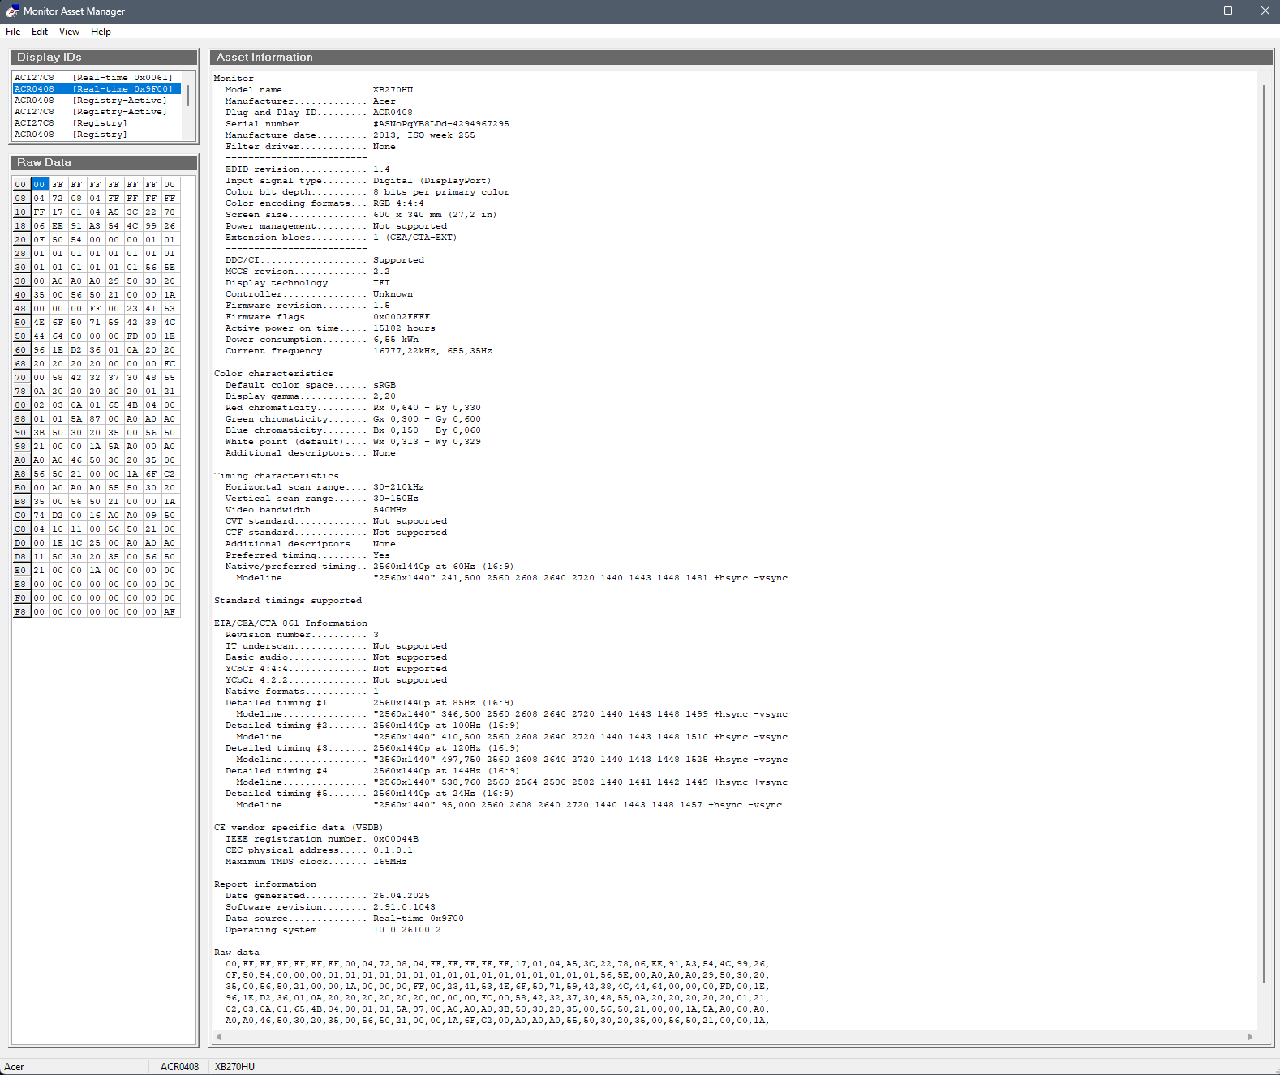
Task: Click Input signal type Digital (DisplayPort) value
Action: pos(432,181)
